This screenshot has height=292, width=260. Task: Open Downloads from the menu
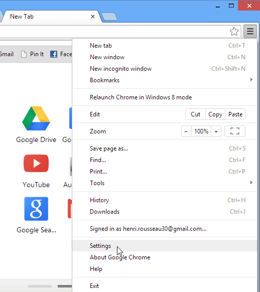[165, 212]
